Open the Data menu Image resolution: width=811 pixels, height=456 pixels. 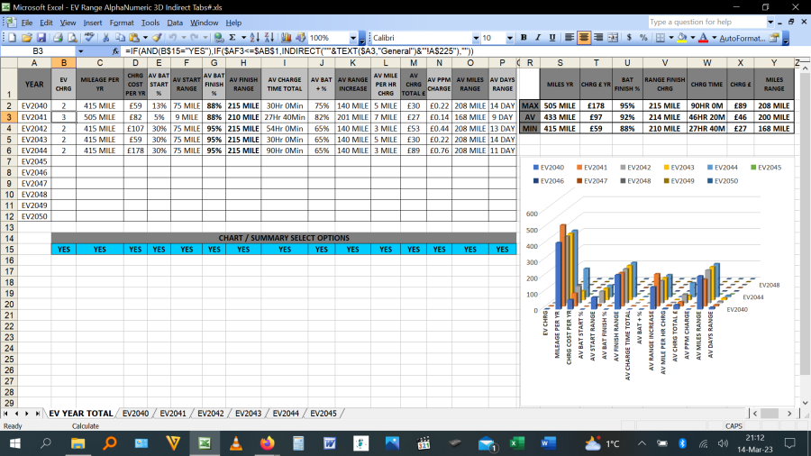175,23
